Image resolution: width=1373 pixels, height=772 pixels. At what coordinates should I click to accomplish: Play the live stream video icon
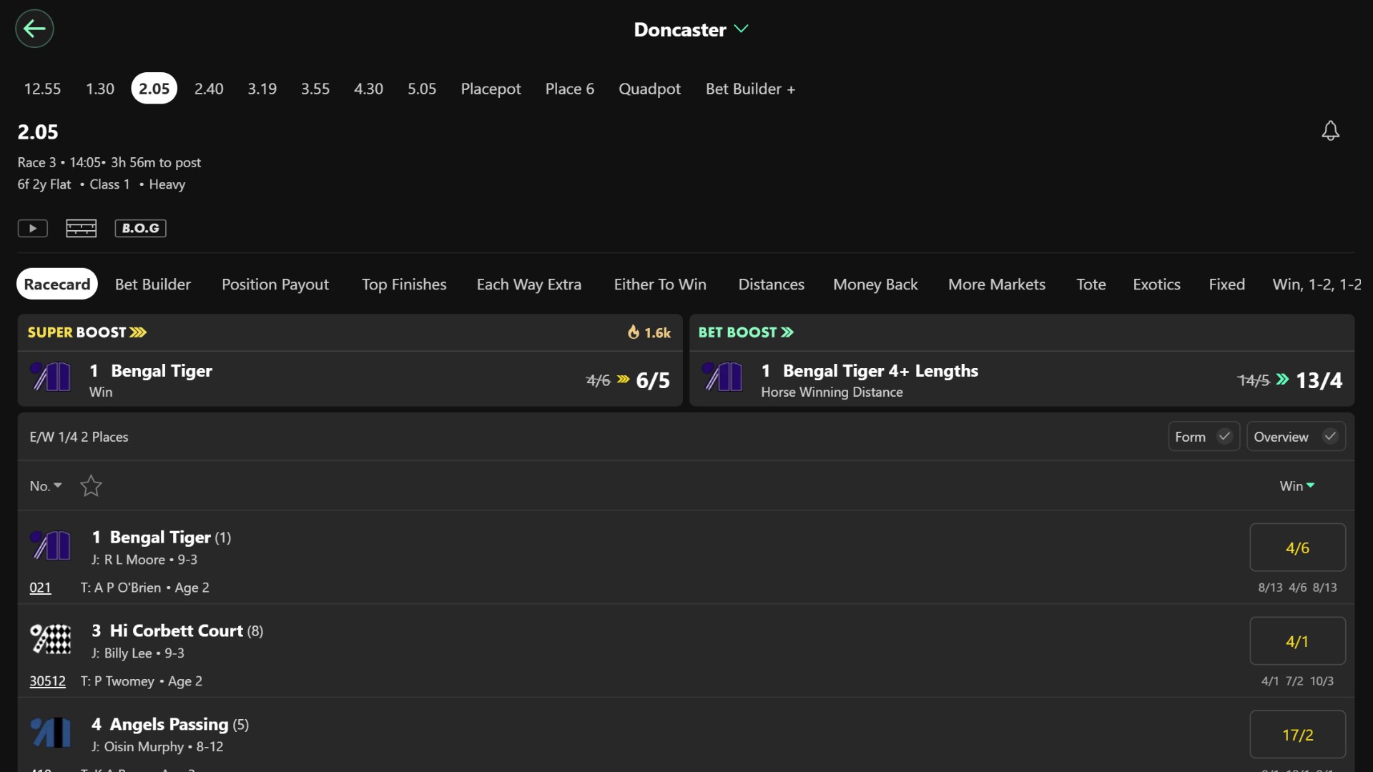pyautogui.click(x=33, y=228)
